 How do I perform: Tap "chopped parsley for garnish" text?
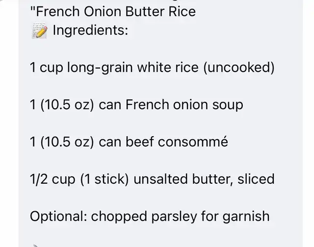[180, 216]
